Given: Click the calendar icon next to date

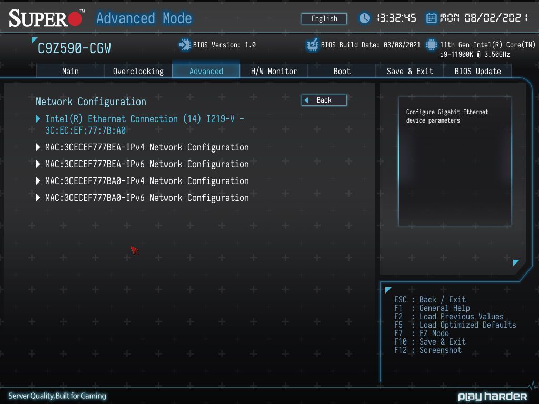Looking at the screenshot, I should point(431,18).
